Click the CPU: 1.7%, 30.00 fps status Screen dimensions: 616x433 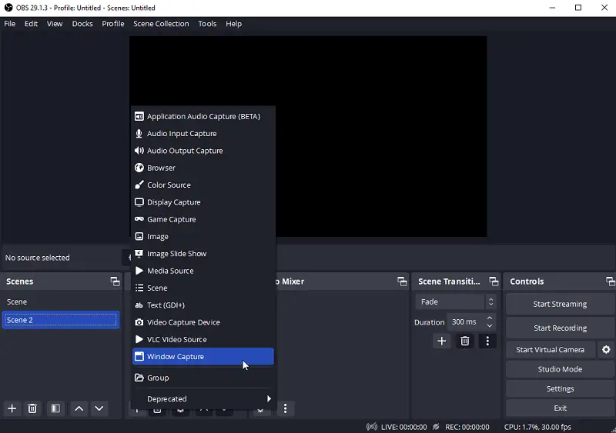tap(537, 427)
